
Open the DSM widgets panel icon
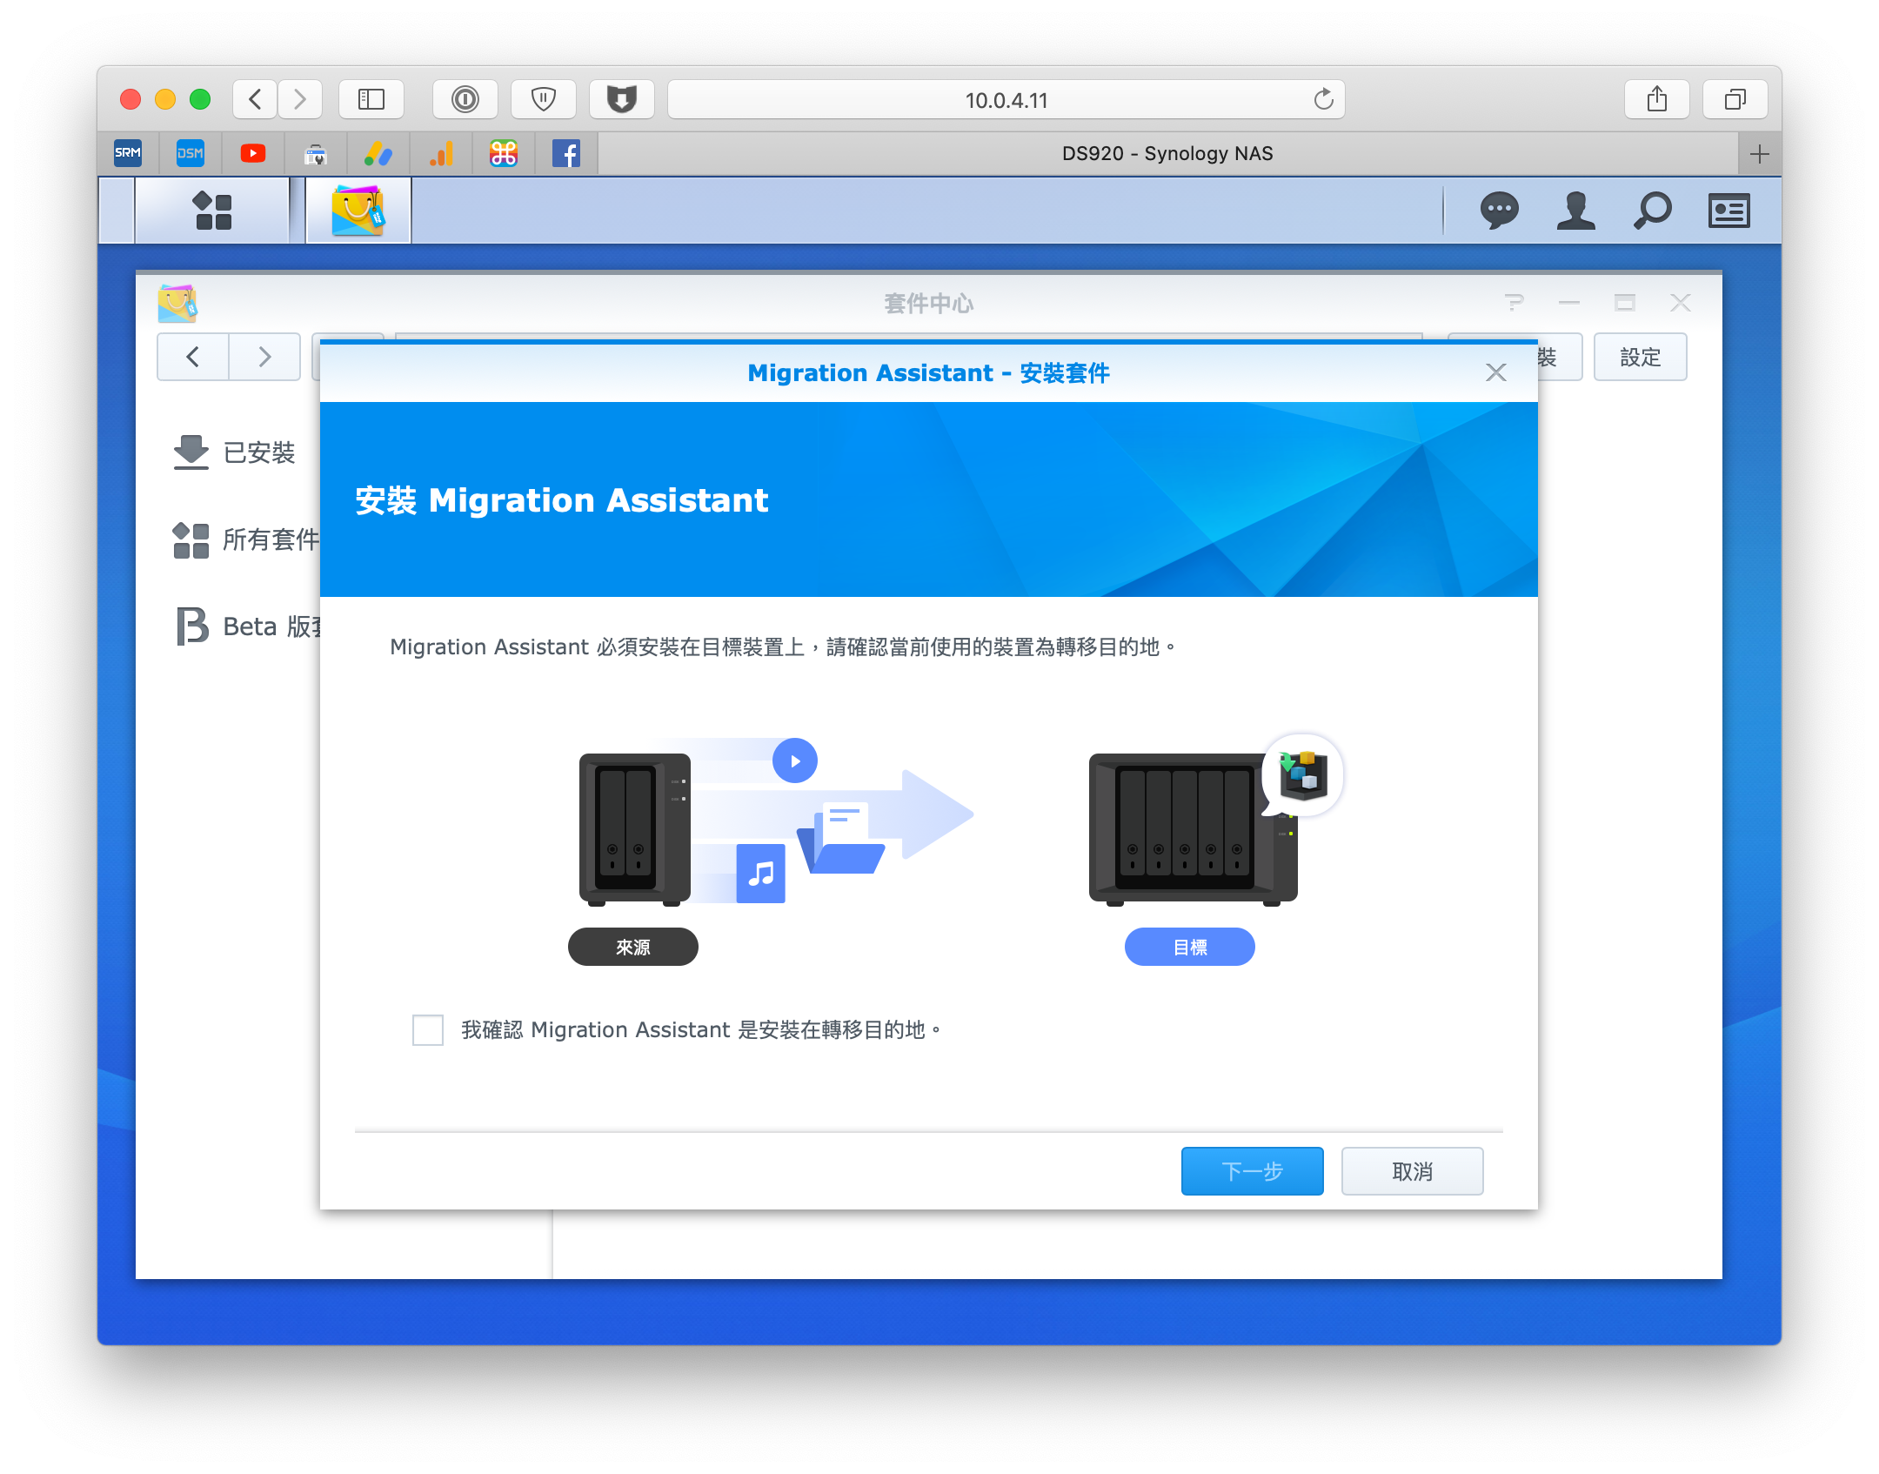click(x=1729, y=211)
